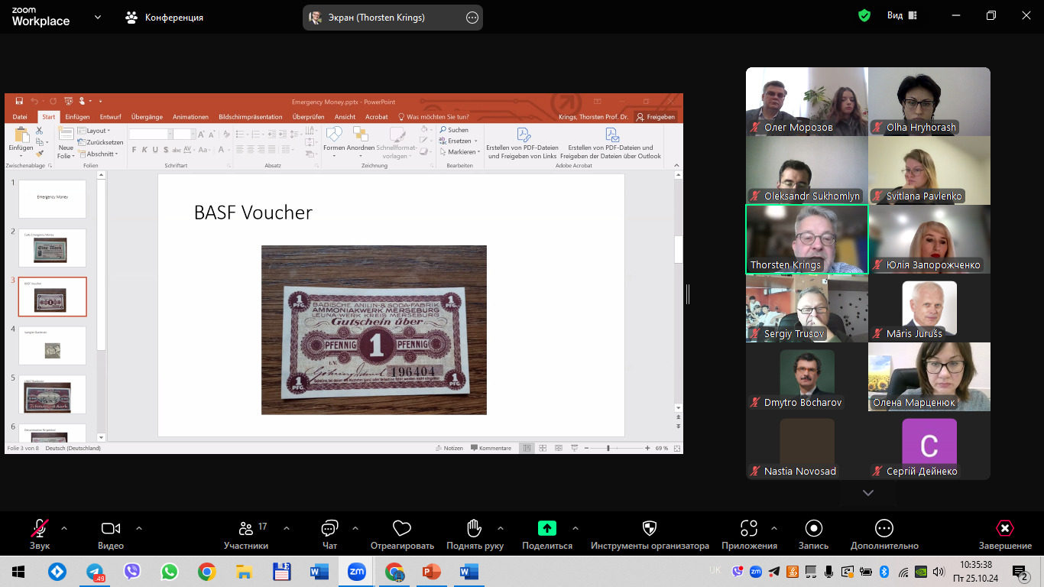Start slideshow from status bar icon
This screenshot has width=1044, height=587.
(x=575, y=448)
